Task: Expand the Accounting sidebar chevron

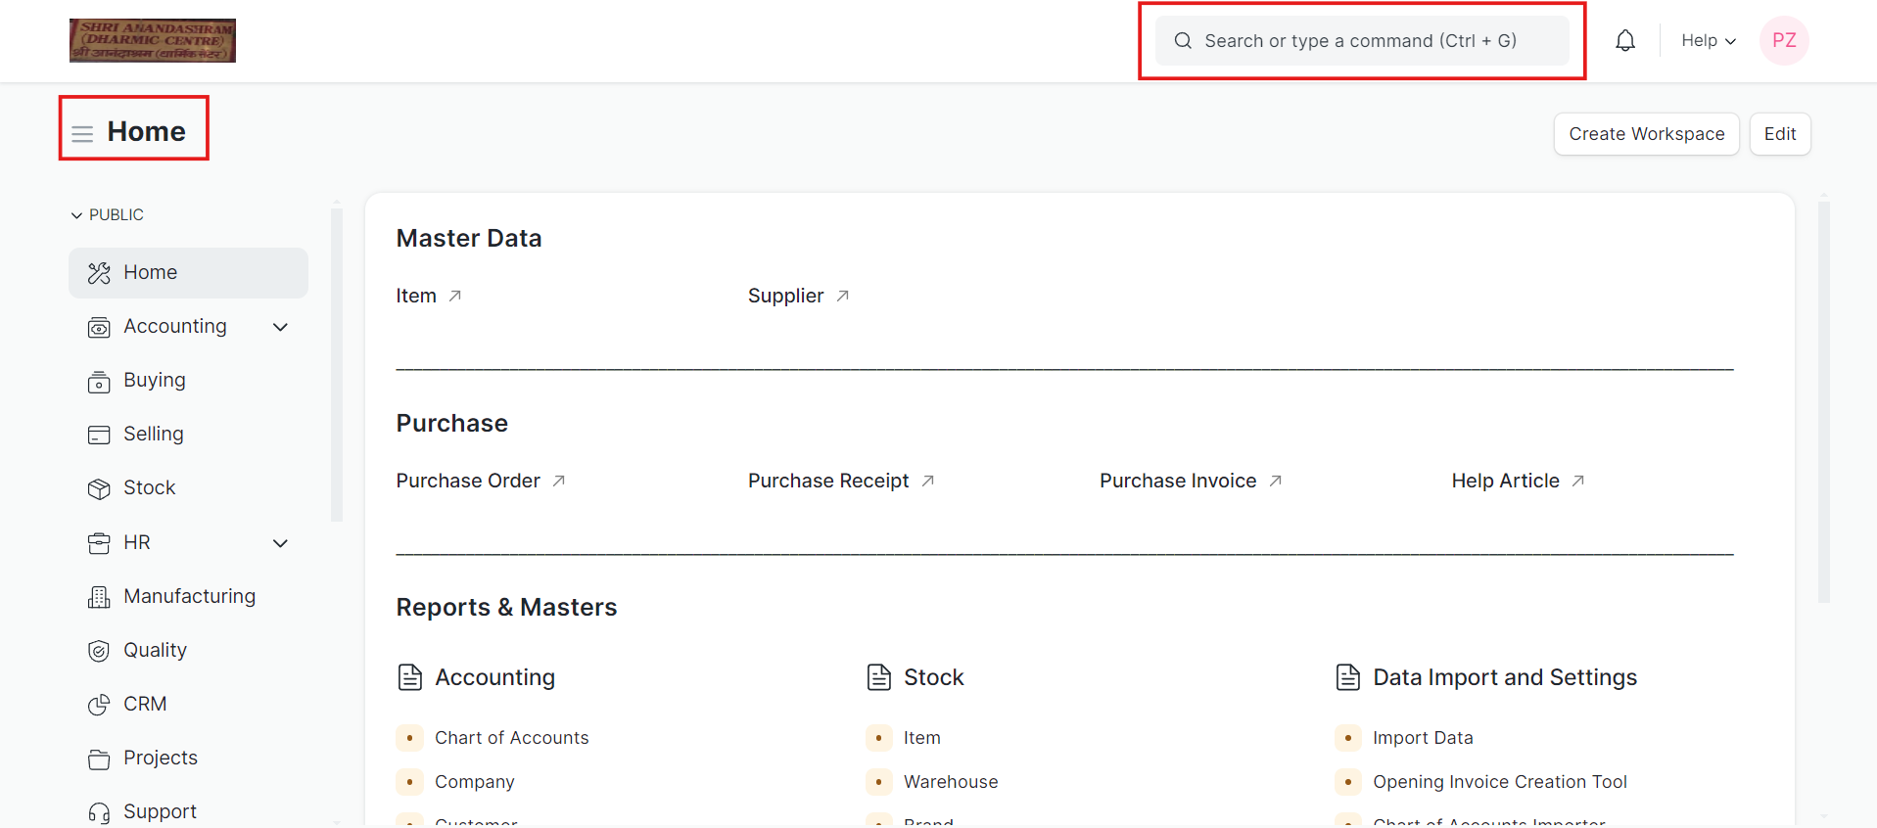Action: point(281,327)
